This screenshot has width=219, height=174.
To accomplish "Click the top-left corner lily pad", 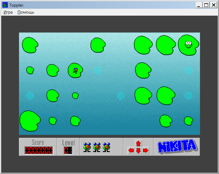I will point(30,45).
